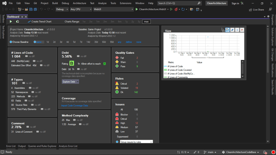The width and height of the screenshot is (276, 155).
Task: Click the Lines of Code (NotMyCo… gray swatch
Action: [x=165, y=74]
